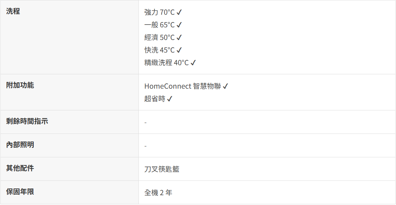Viewport: 396px width, 205px height.
Task: Click the 剩餘時間指示 label
Action: pyautogui.click(x=27, y=121)
